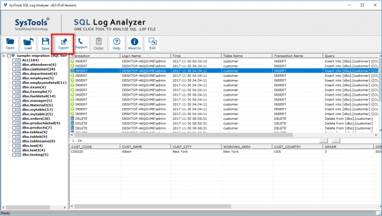Image resolution: width=382 pixels, height=216 pixels.
Task: Select dbo.productdetail(9) table node
Action: (x=41, y=123)
